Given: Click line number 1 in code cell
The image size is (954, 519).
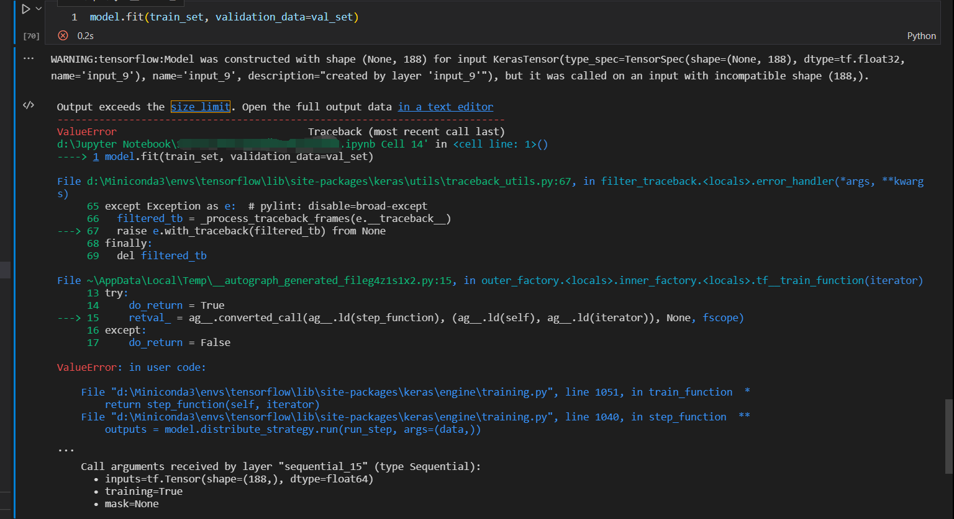Looking at the screenshot, I should [75, 17].
